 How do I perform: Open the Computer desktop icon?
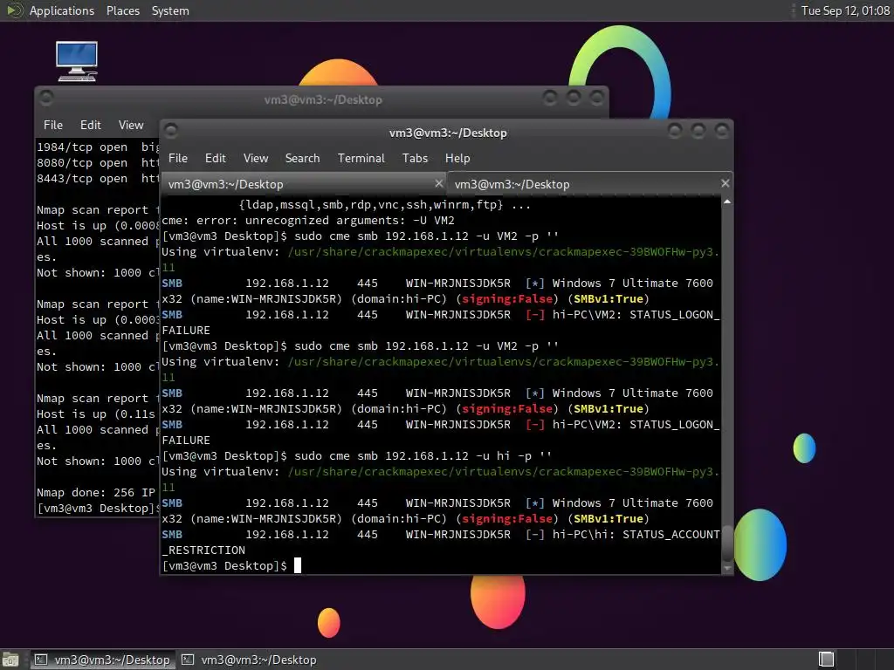[x=77, y=61]
